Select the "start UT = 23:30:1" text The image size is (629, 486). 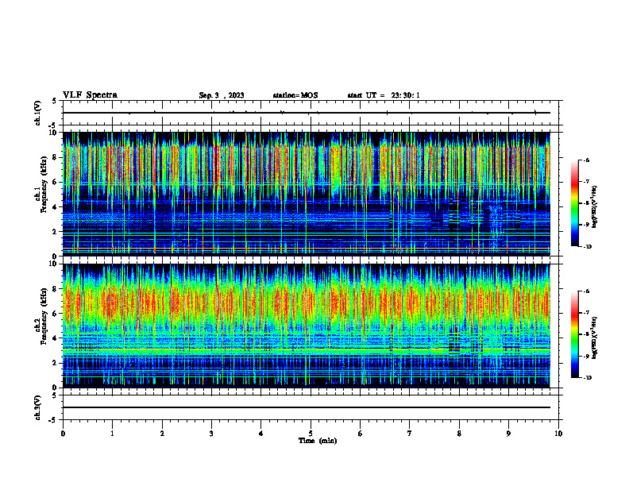(x=384, y=95)
